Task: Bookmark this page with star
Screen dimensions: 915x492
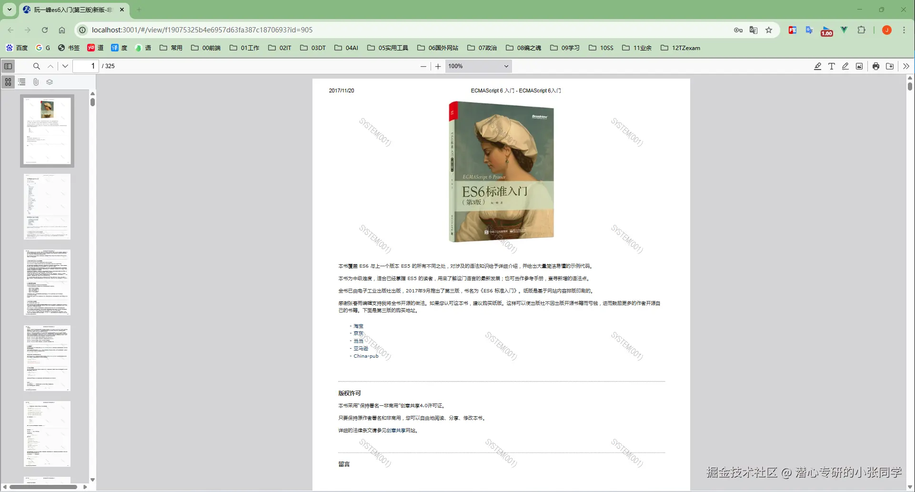Action: pos(769,30)
